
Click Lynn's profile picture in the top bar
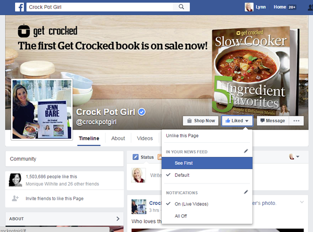click(x=249, y=7)
